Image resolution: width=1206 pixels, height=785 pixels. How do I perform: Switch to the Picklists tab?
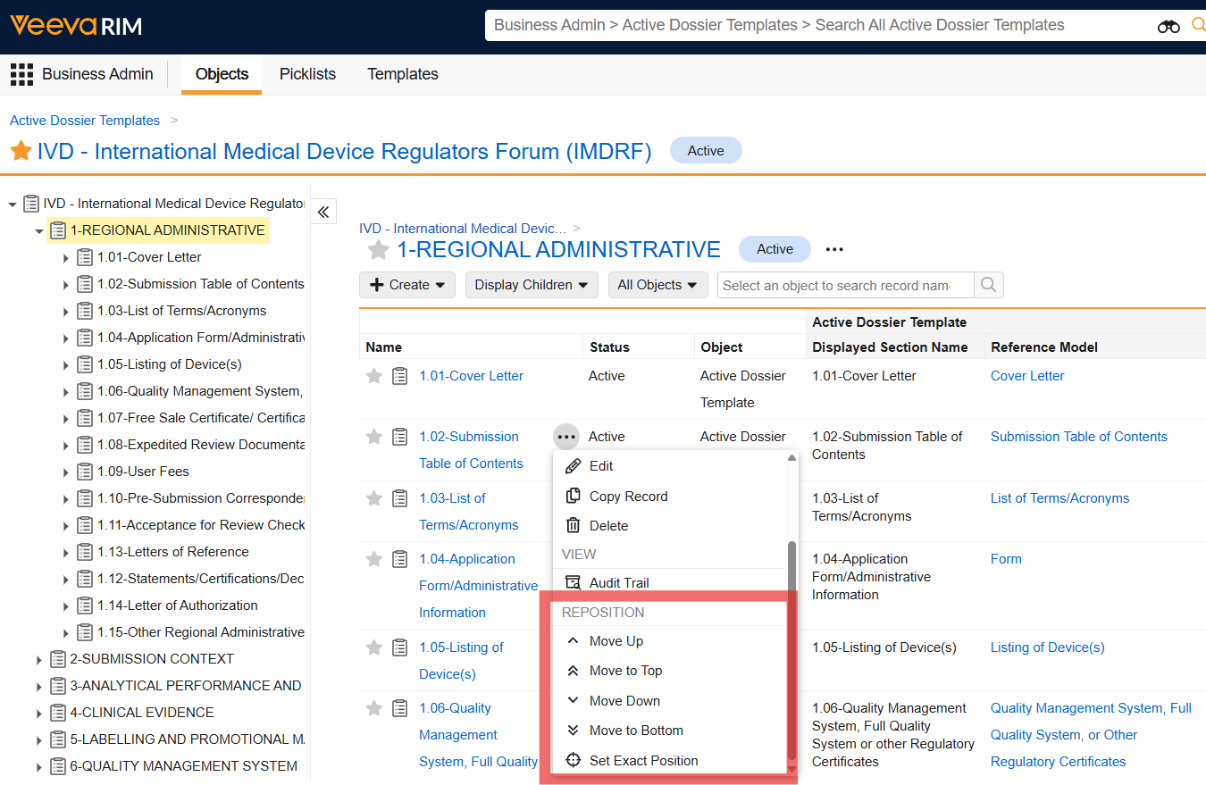[307, 74]
